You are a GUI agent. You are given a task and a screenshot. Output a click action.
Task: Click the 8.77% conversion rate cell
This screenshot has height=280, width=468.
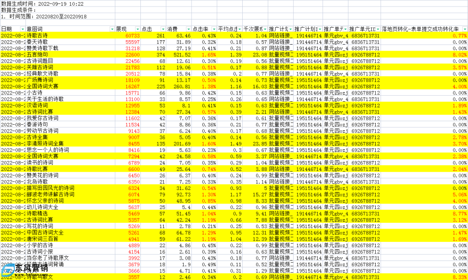tap(459, 213)
